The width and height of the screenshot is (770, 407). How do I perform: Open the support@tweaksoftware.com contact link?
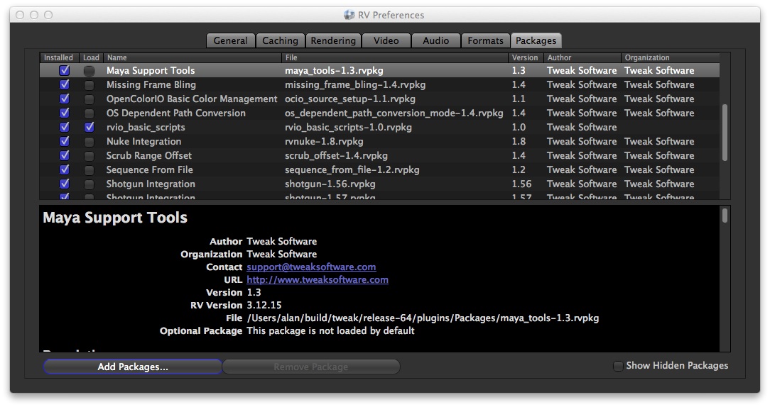[311, 267]
